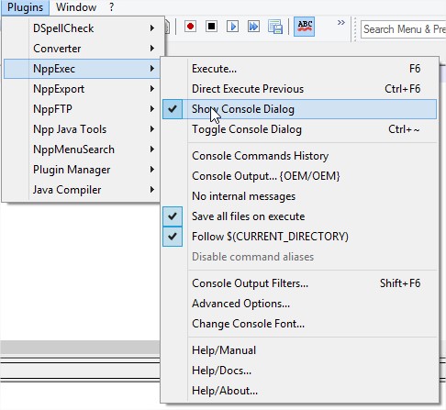Viewport: 446px width, 410px height.
Task: Choose Execute... in NppExec menu
Action: tap(300, 69)
